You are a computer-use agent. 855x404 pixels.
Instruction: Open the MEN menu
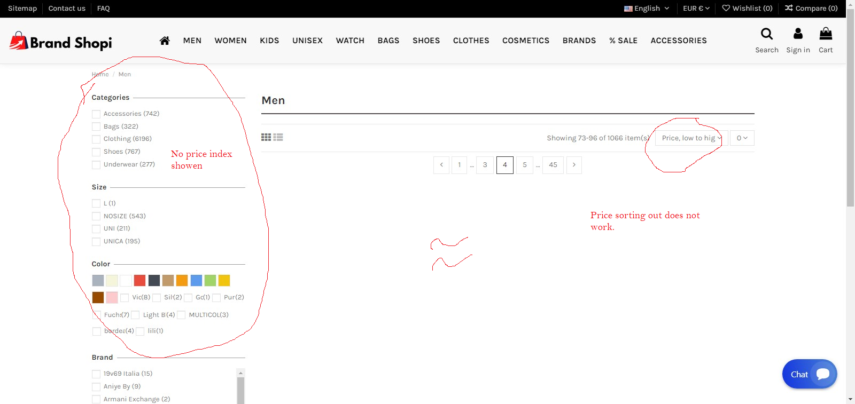click(192, 41)
